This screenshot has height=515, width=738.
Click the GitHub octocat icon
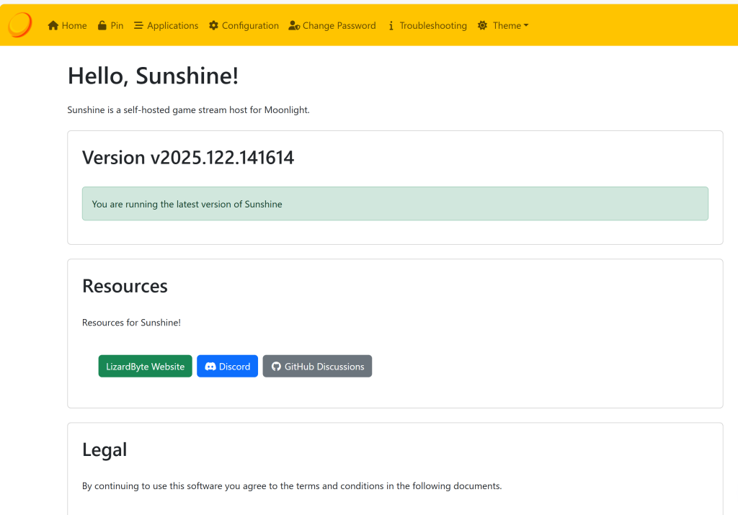(275, 367)
